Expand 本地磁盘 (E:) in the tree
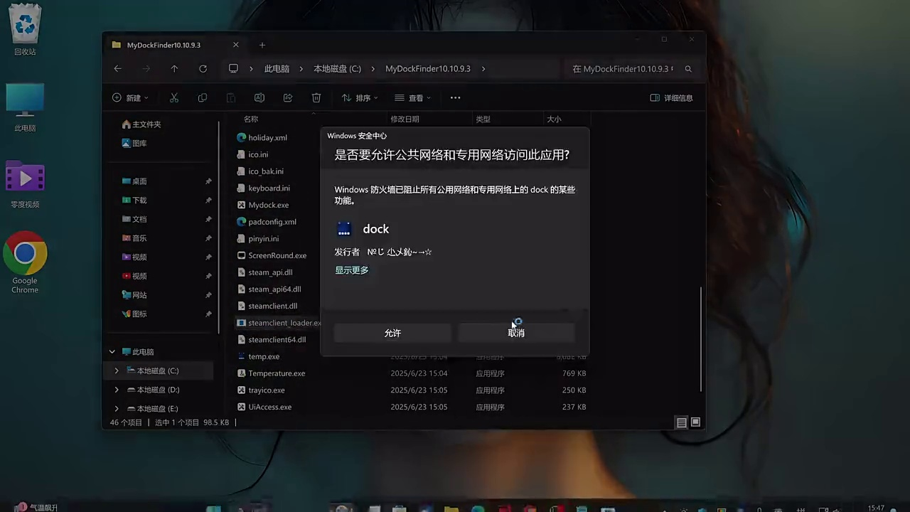The height and width of the screenshot is (512, 910). pyautogui.click(x=117, y=409)
